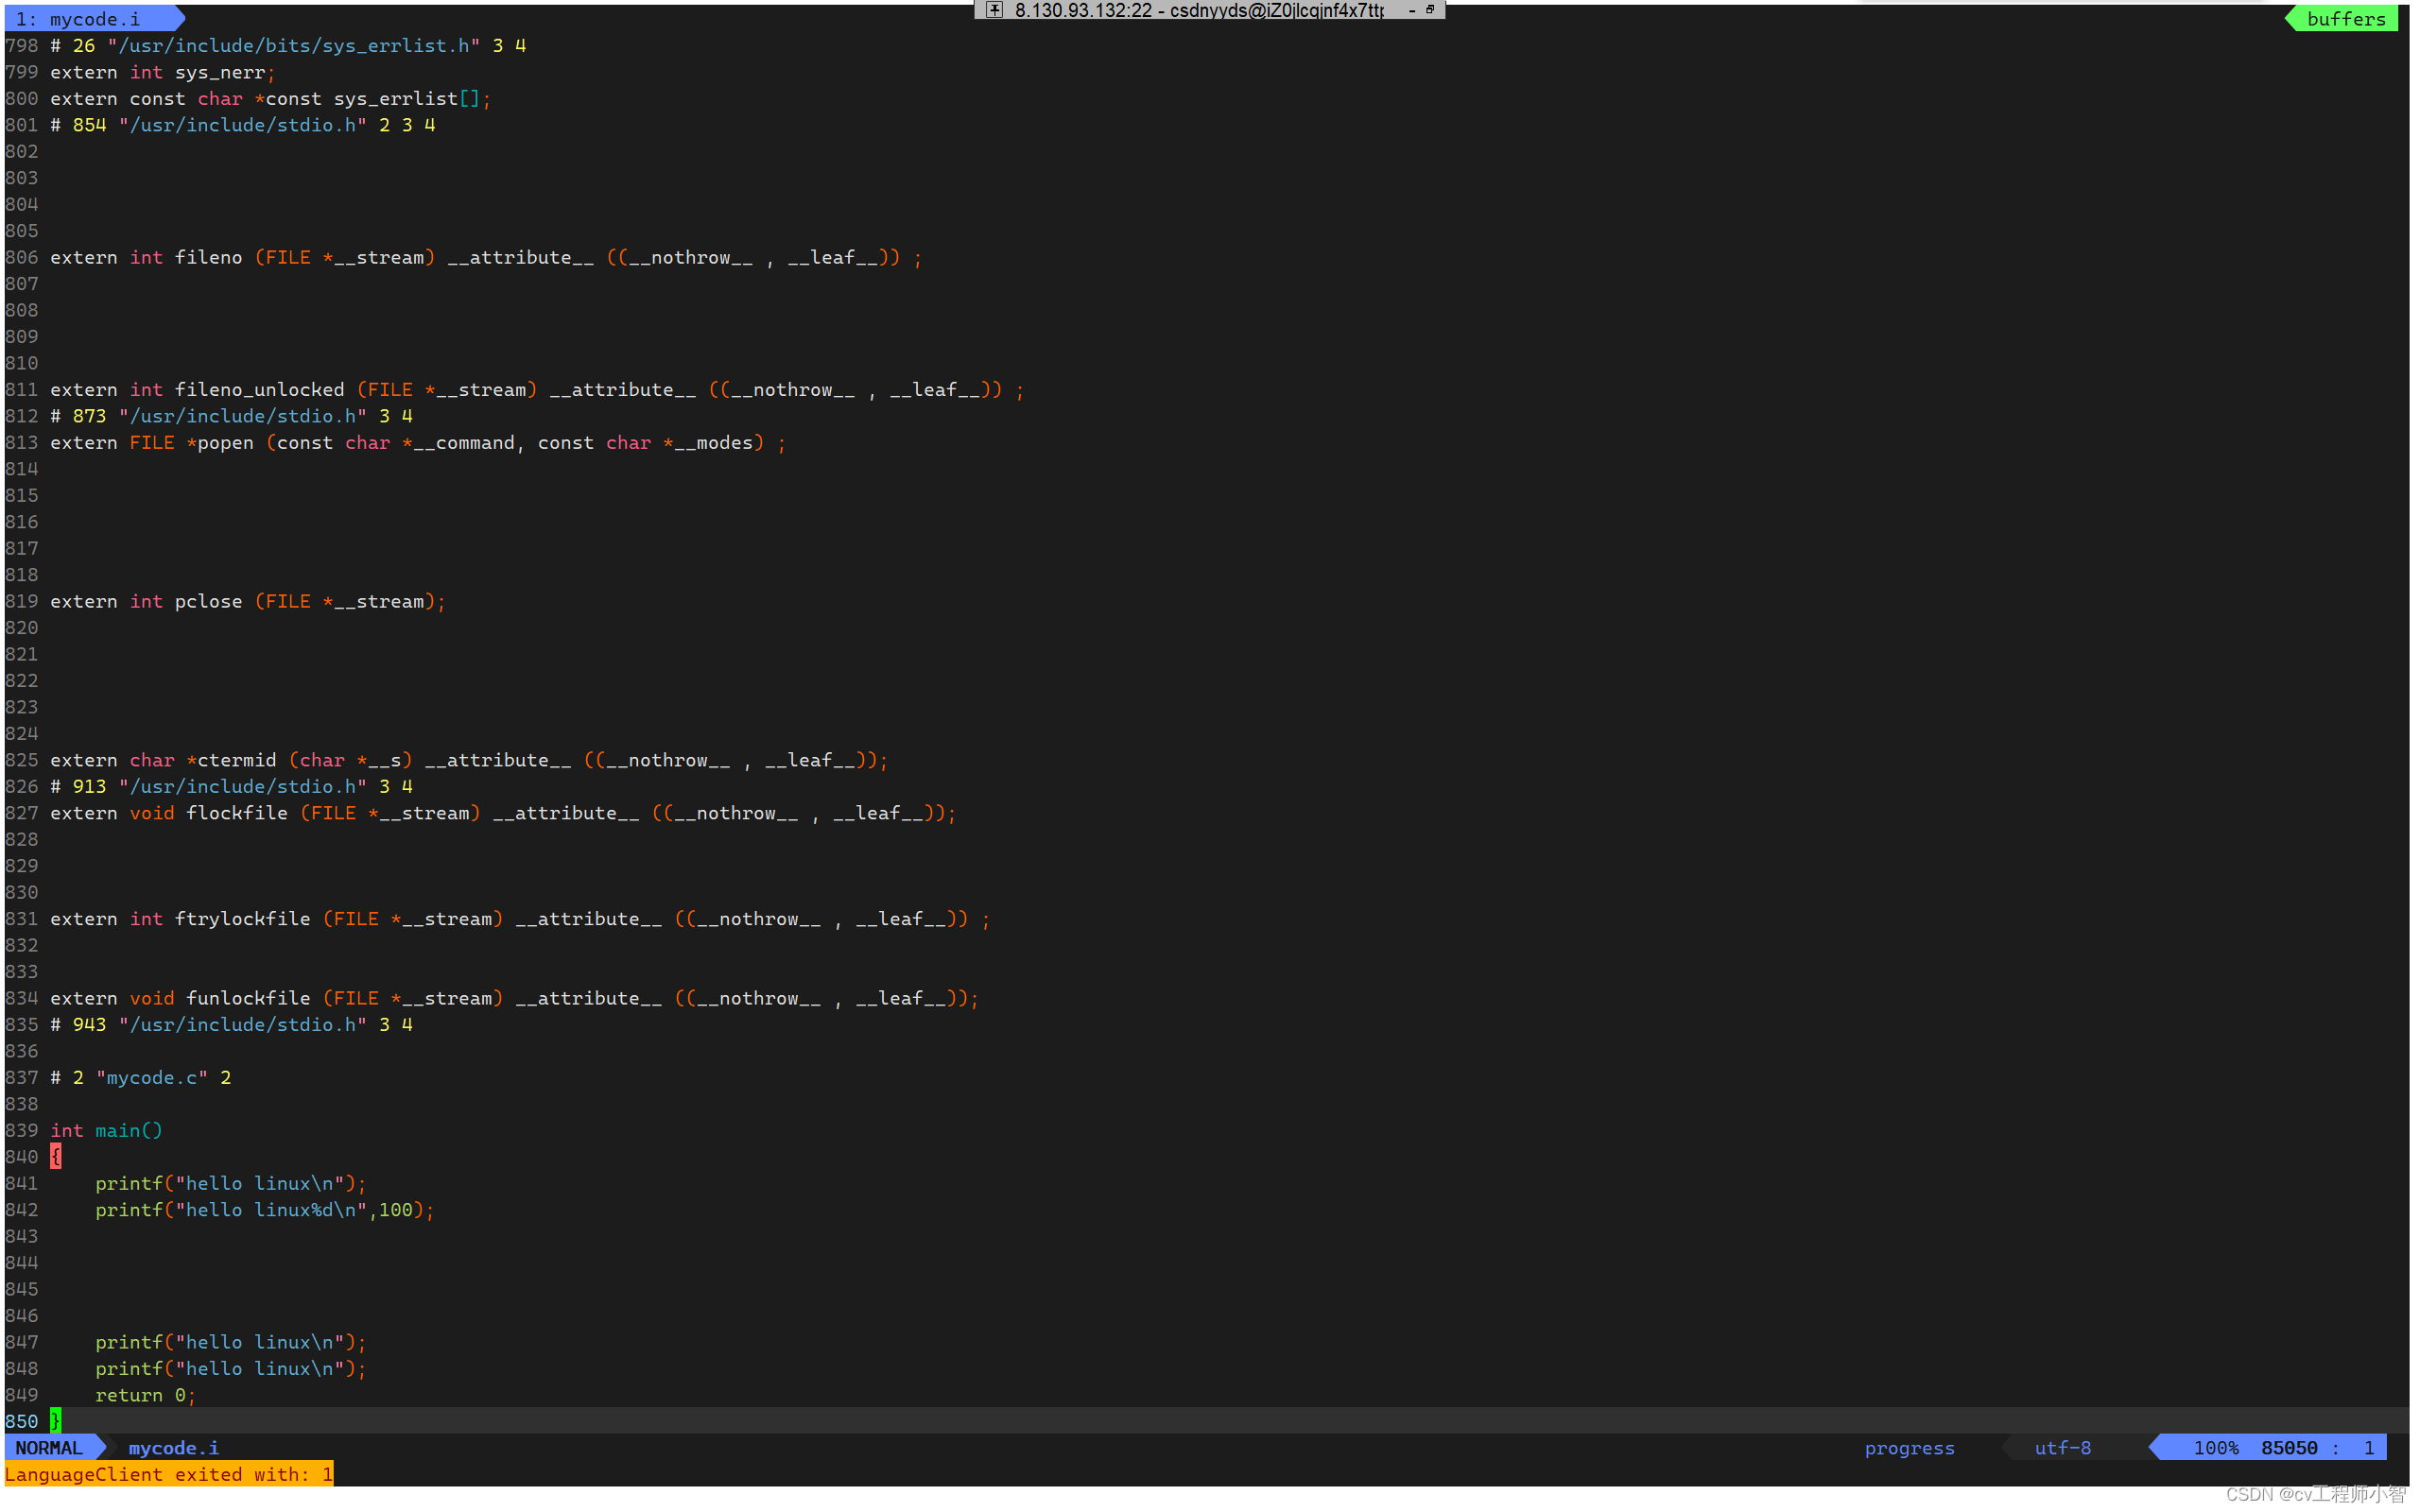Click the popen declaration on line 813
The image size is (2420, 1512).
point(418,442)
